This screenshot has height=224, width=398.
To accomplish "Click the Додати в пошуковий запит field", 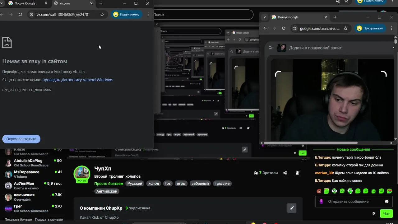I will 315,48.
